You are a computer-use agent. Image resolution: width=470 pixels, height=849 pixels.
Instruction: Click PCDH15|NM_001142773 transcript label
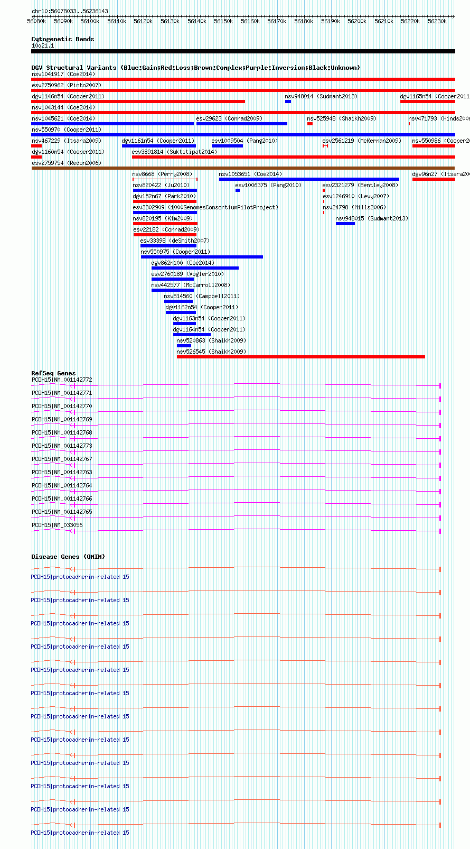point(62,446)
